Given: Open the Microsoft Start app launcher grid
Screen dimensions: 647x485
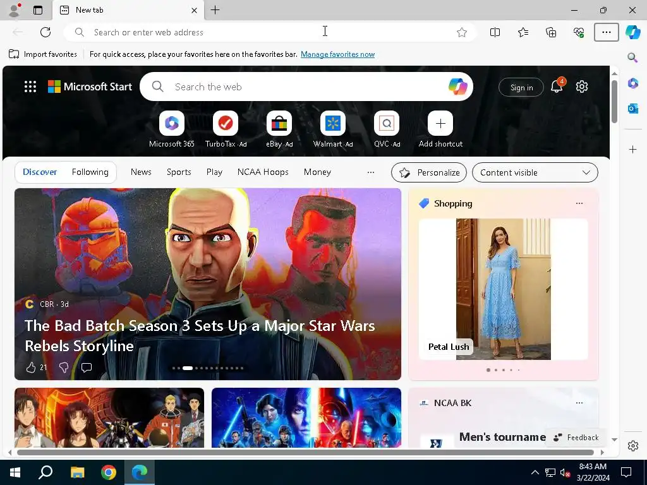Looking at the screenshot, I should 30,87.
